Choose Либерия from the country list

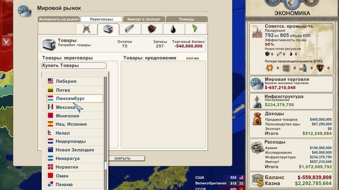pyautogui.click(x=75, y=81)
